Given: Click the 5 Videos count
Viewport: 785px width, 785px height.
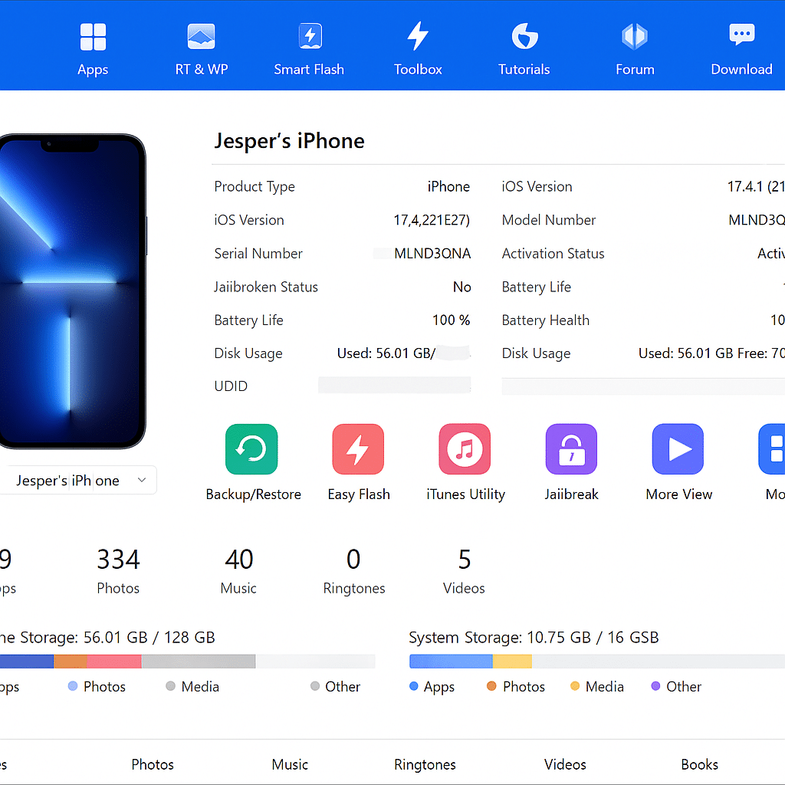Looking at the screenshot, I should coord(464,569).
